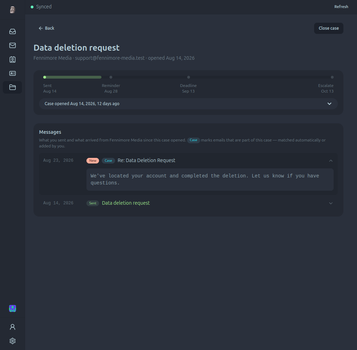Viewport: 357px width, 350px height.
Task: Expand the sent Data deletion request message
Action: tap(331, 203)
